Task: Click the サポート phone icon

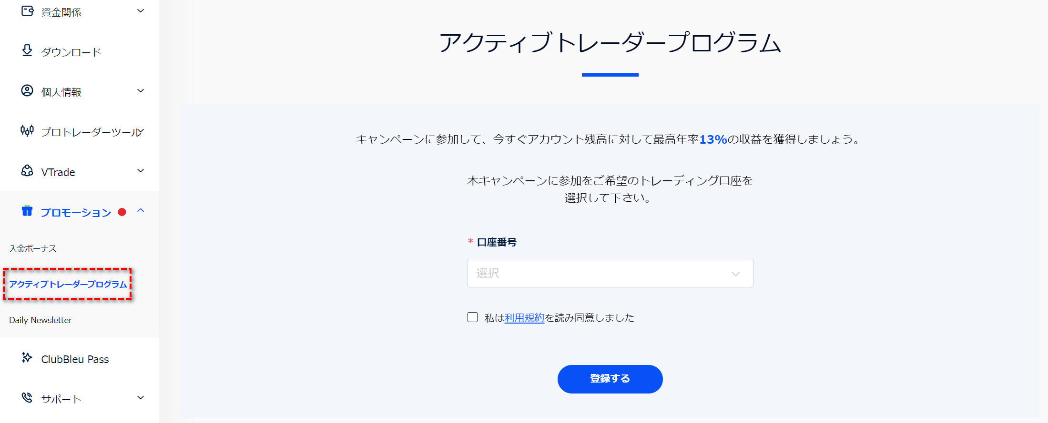Action: point(27,398)
